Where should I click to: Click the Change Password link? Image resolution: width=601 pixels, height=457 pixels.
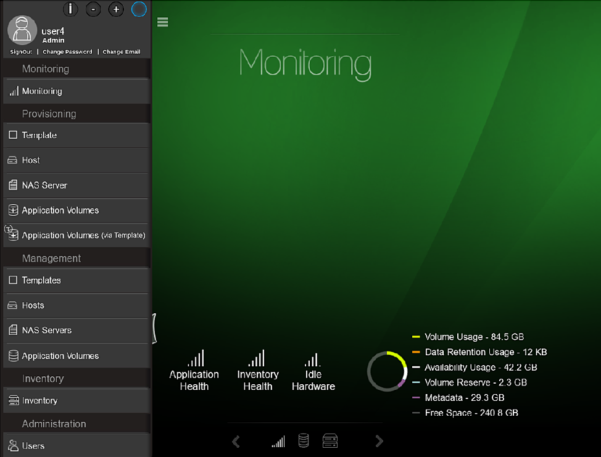coord(67,52)
